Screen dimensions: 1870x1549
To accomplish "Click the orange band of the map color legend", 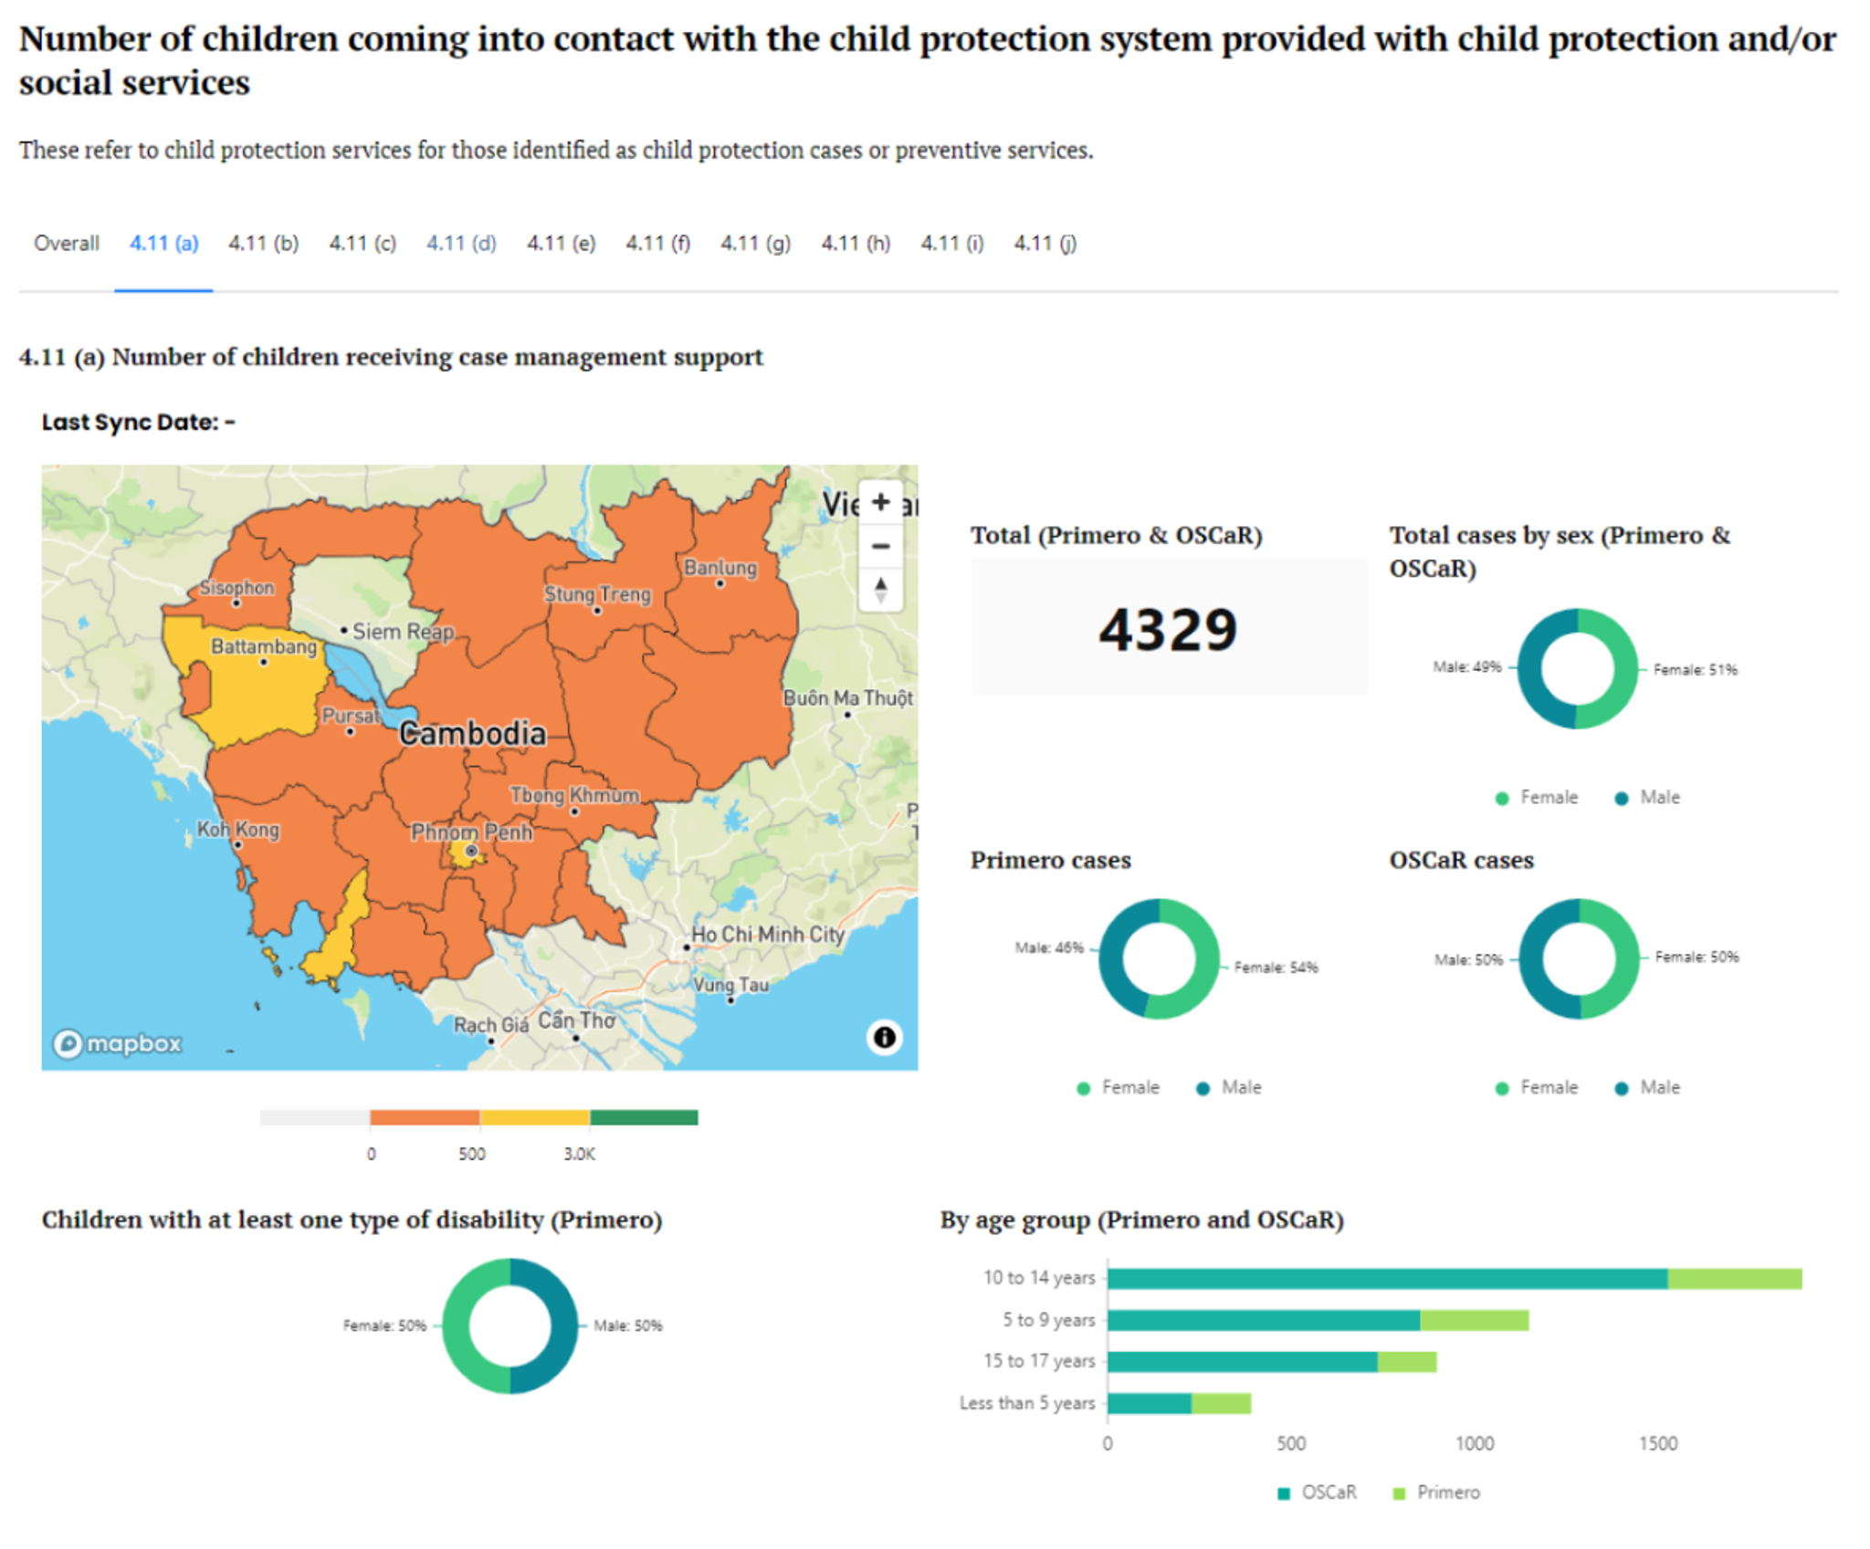I will pos(425,1117).
